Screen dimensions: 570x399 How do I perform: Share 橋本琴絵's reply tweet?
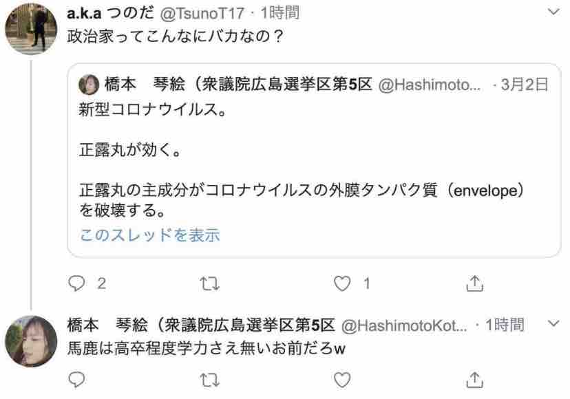[475, 380]
